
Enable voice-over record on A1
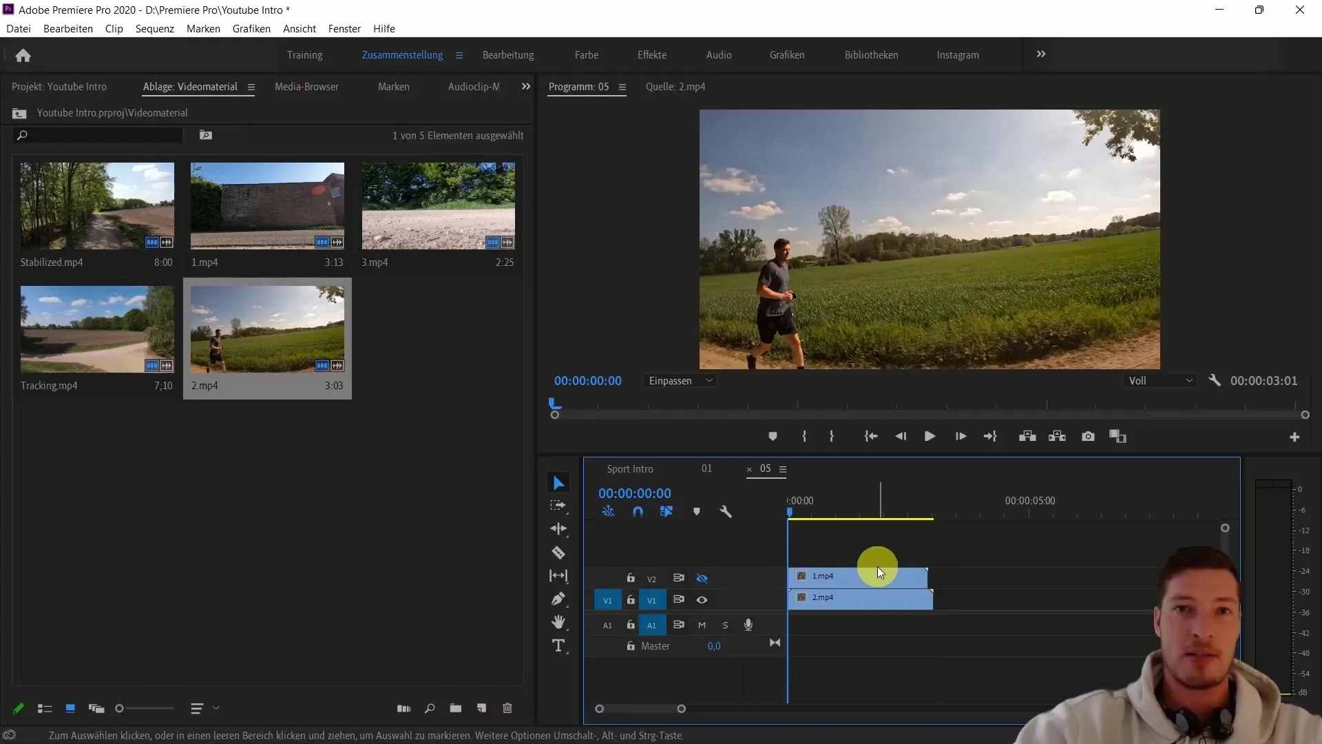pyautogui.click(x=748, y=625)
